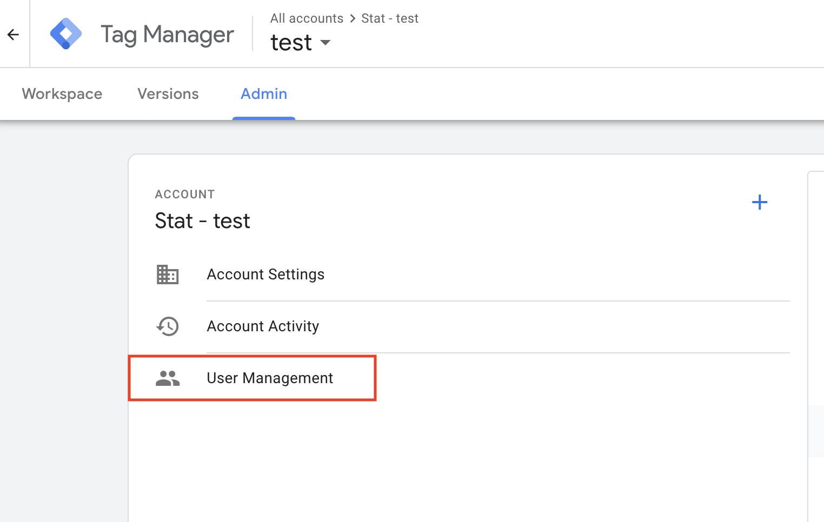Open the test container dropdown arrow

click(325, 42)
